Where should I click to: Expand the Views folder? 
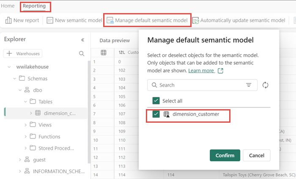[x=26, y=125]
